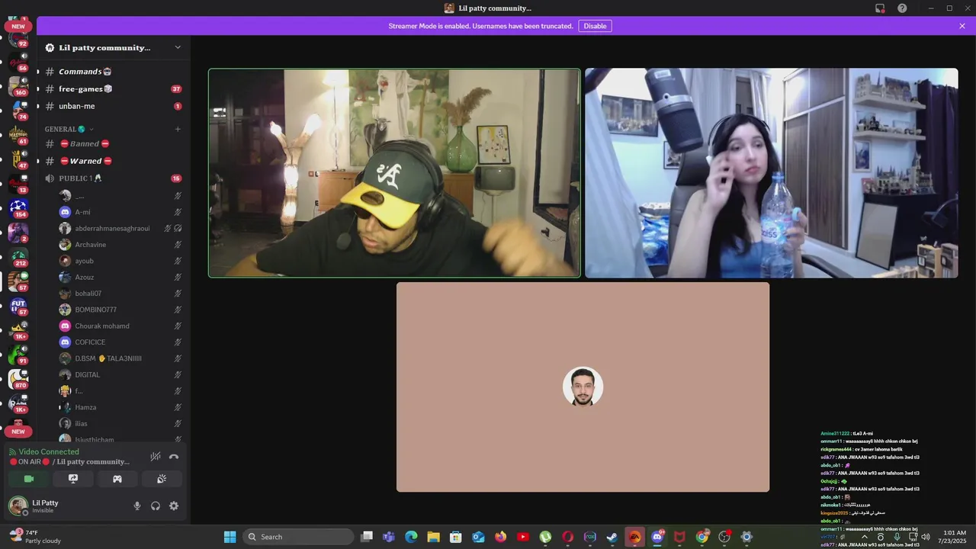Launch Firefox from the taskbar
The image size is (976, 549).
pos(500,537)
